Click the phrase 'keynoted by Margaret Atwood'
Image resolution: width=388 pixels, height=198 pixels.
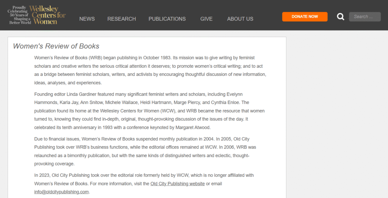[182, 128]
